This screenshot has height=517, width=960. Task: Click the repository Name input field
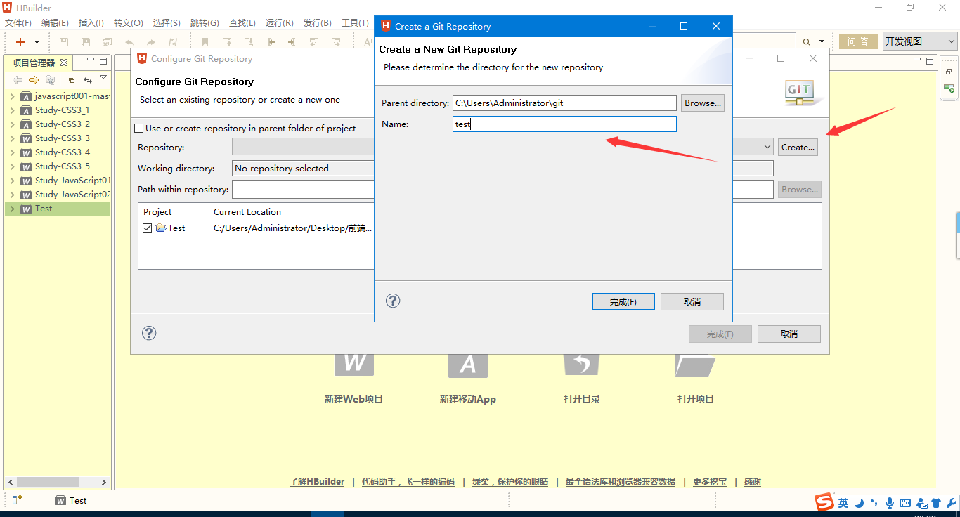tap(564, 124)
